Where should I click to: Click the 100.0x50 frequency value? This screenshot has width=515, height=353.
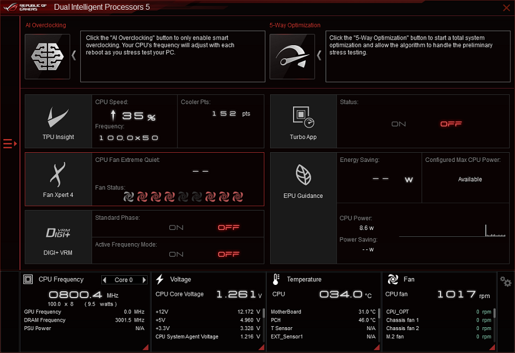pyautogui.click(x=129, y=138)
